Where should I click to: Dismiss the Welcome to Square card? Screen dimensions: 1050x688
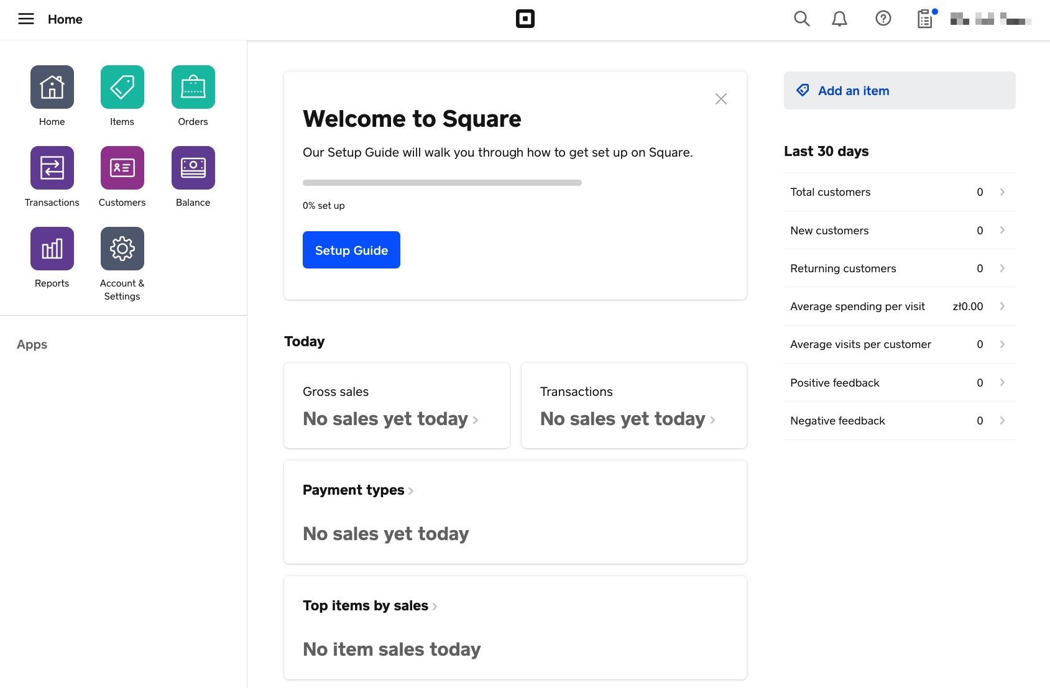721,99
